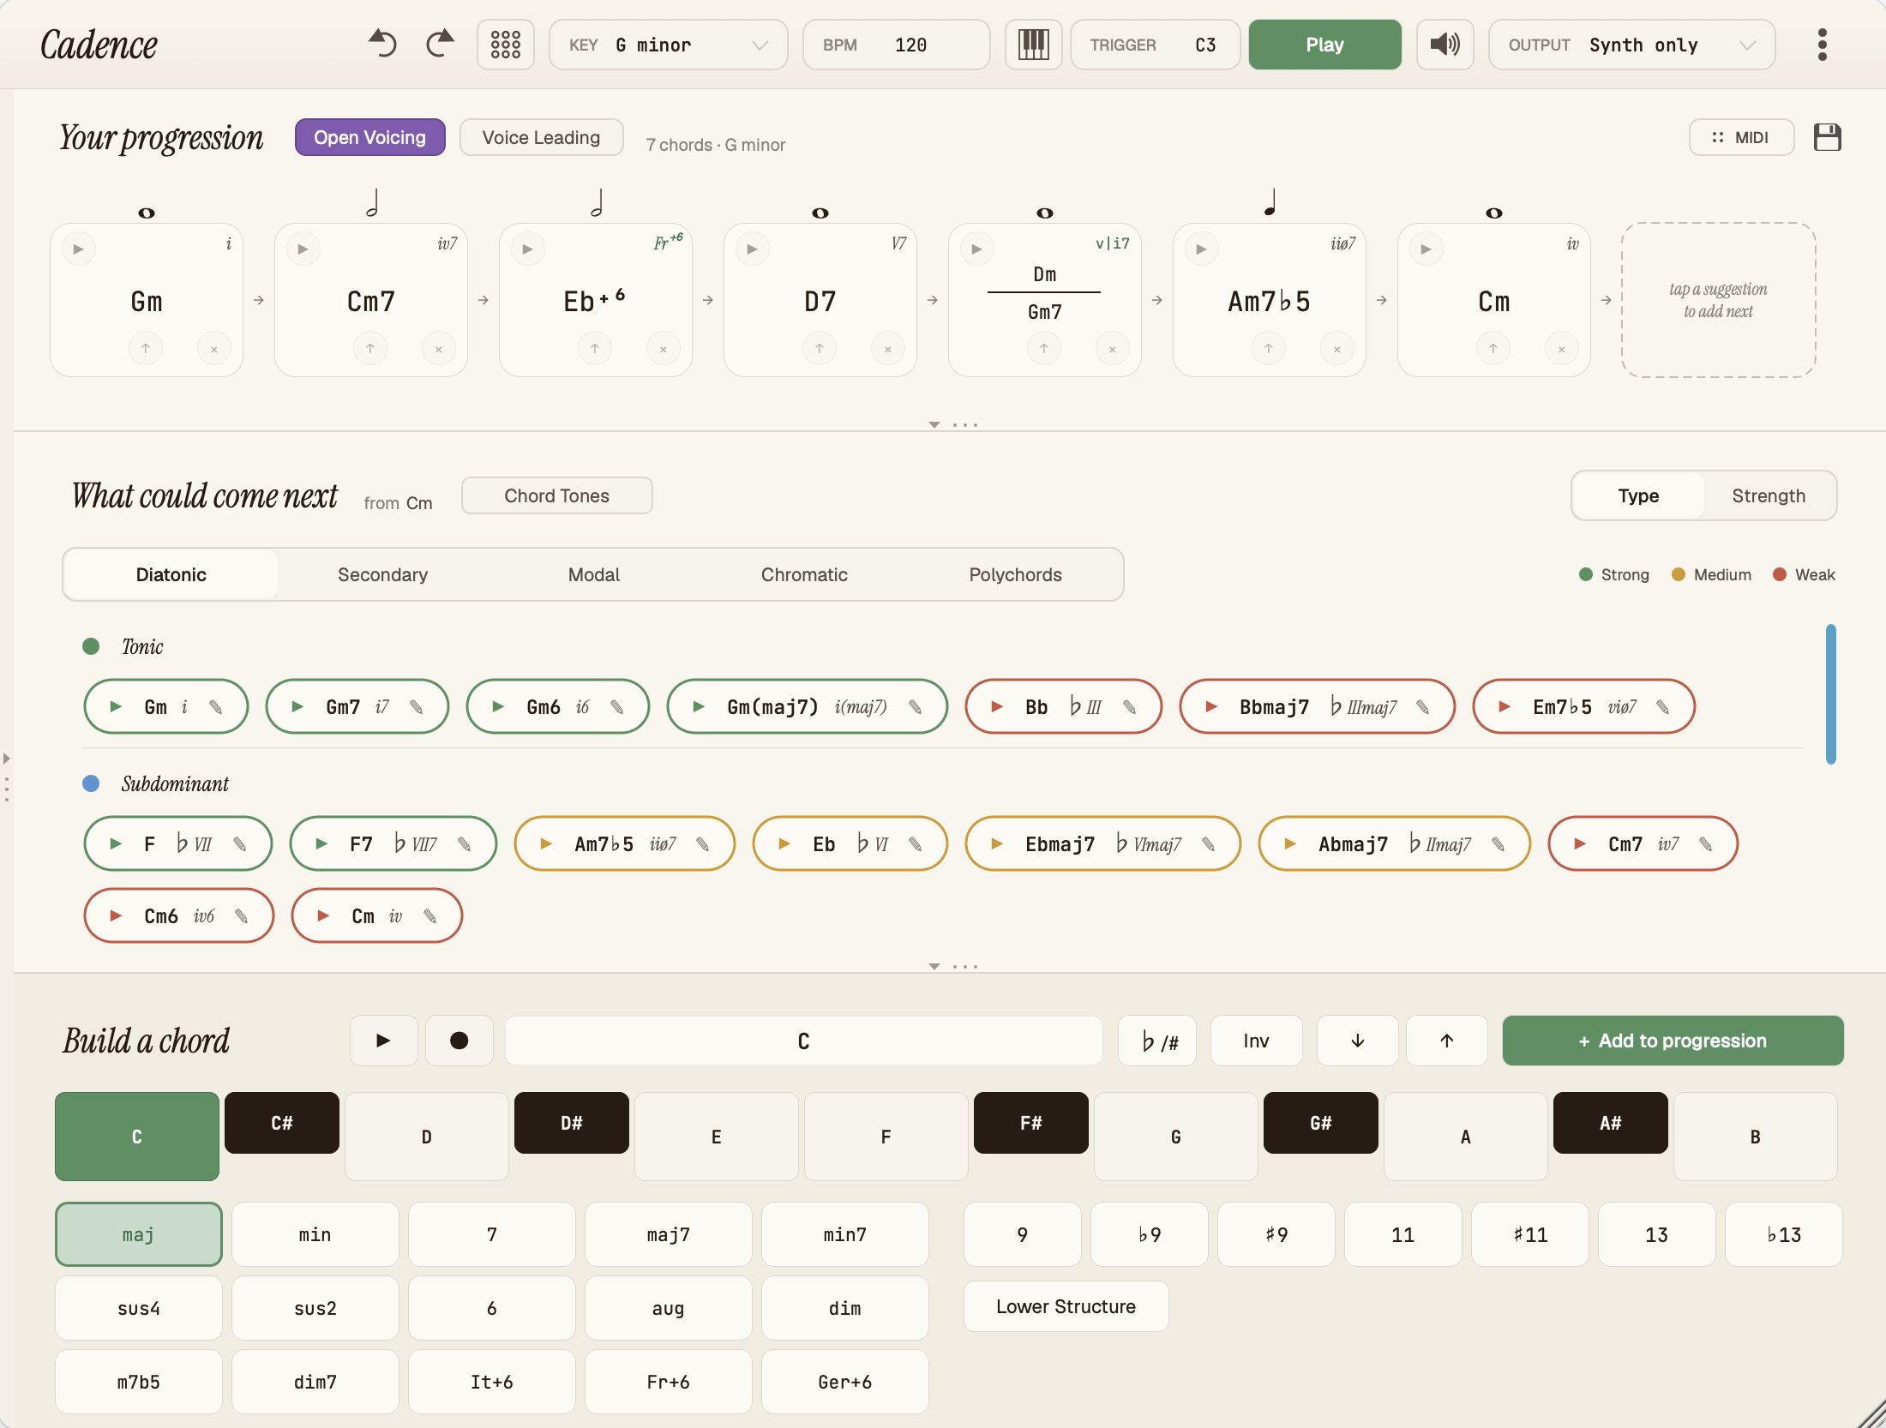Shift octave down with down arrow
1886x1428 pixels.
[x=1358, y=1041]
